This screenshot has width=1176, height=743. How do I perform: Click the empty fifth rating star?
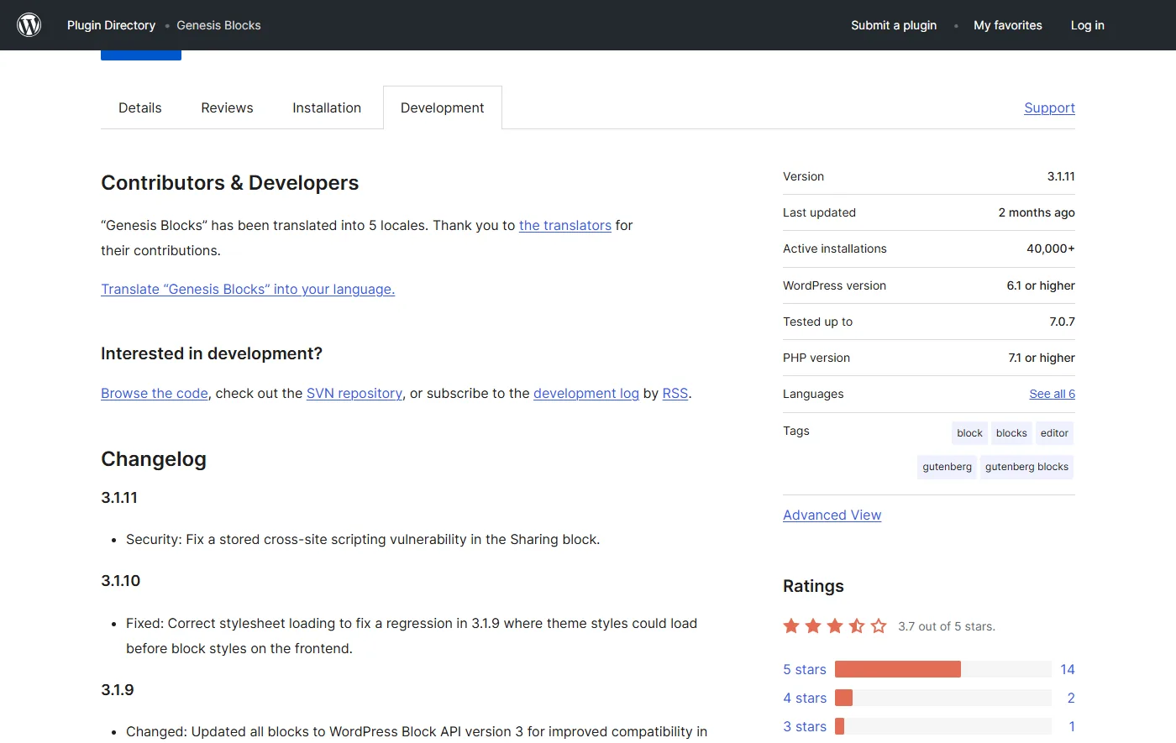[879, 625]
